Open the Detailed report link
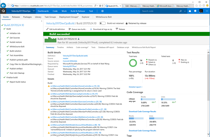This screenshot has width=210, height=137. click(135, 87)
